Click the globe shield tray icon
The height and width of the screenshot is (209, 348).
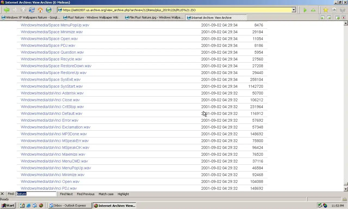tap(325, 206)
